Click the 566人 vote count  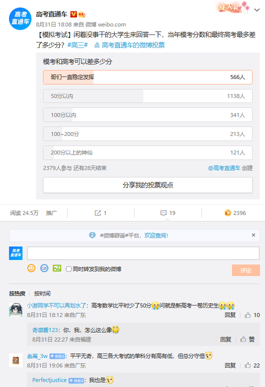(x=237, y=77)
